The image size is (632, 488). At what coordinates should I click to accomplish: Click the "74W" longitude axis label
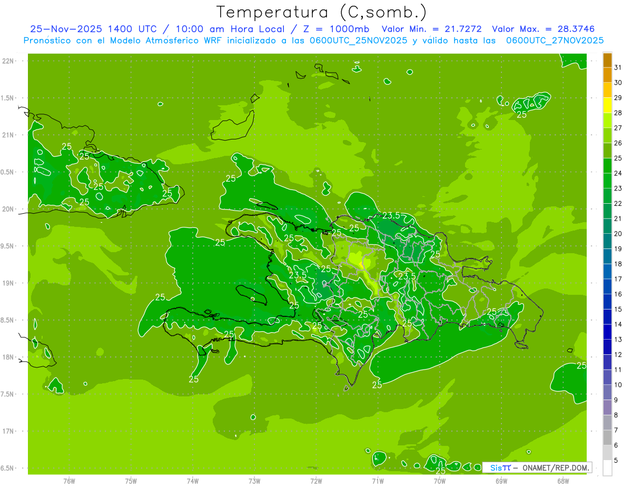point(193,481)
